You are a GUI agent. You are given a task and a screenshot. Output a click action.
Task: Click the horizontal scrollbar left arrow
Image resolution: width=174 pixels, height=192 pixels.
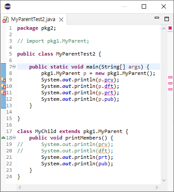20,187
